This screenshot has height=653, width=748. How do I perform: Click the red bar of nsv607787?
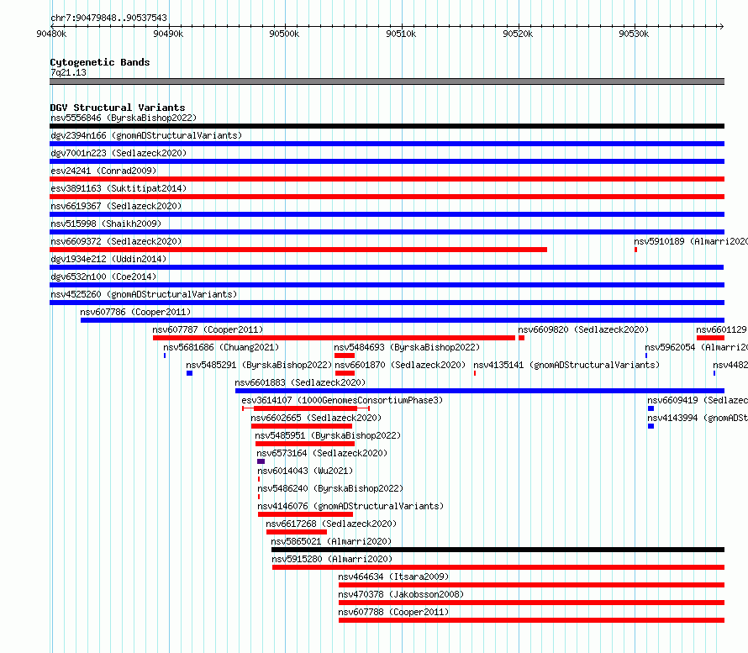point(334,338)
